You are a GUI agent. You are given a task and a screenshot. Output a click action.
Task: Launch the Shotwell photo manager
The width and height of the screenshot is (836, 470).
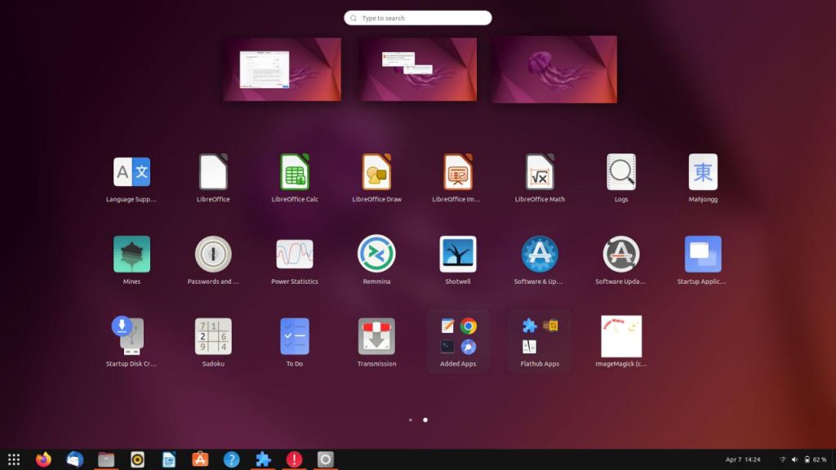tap(457, 255)
